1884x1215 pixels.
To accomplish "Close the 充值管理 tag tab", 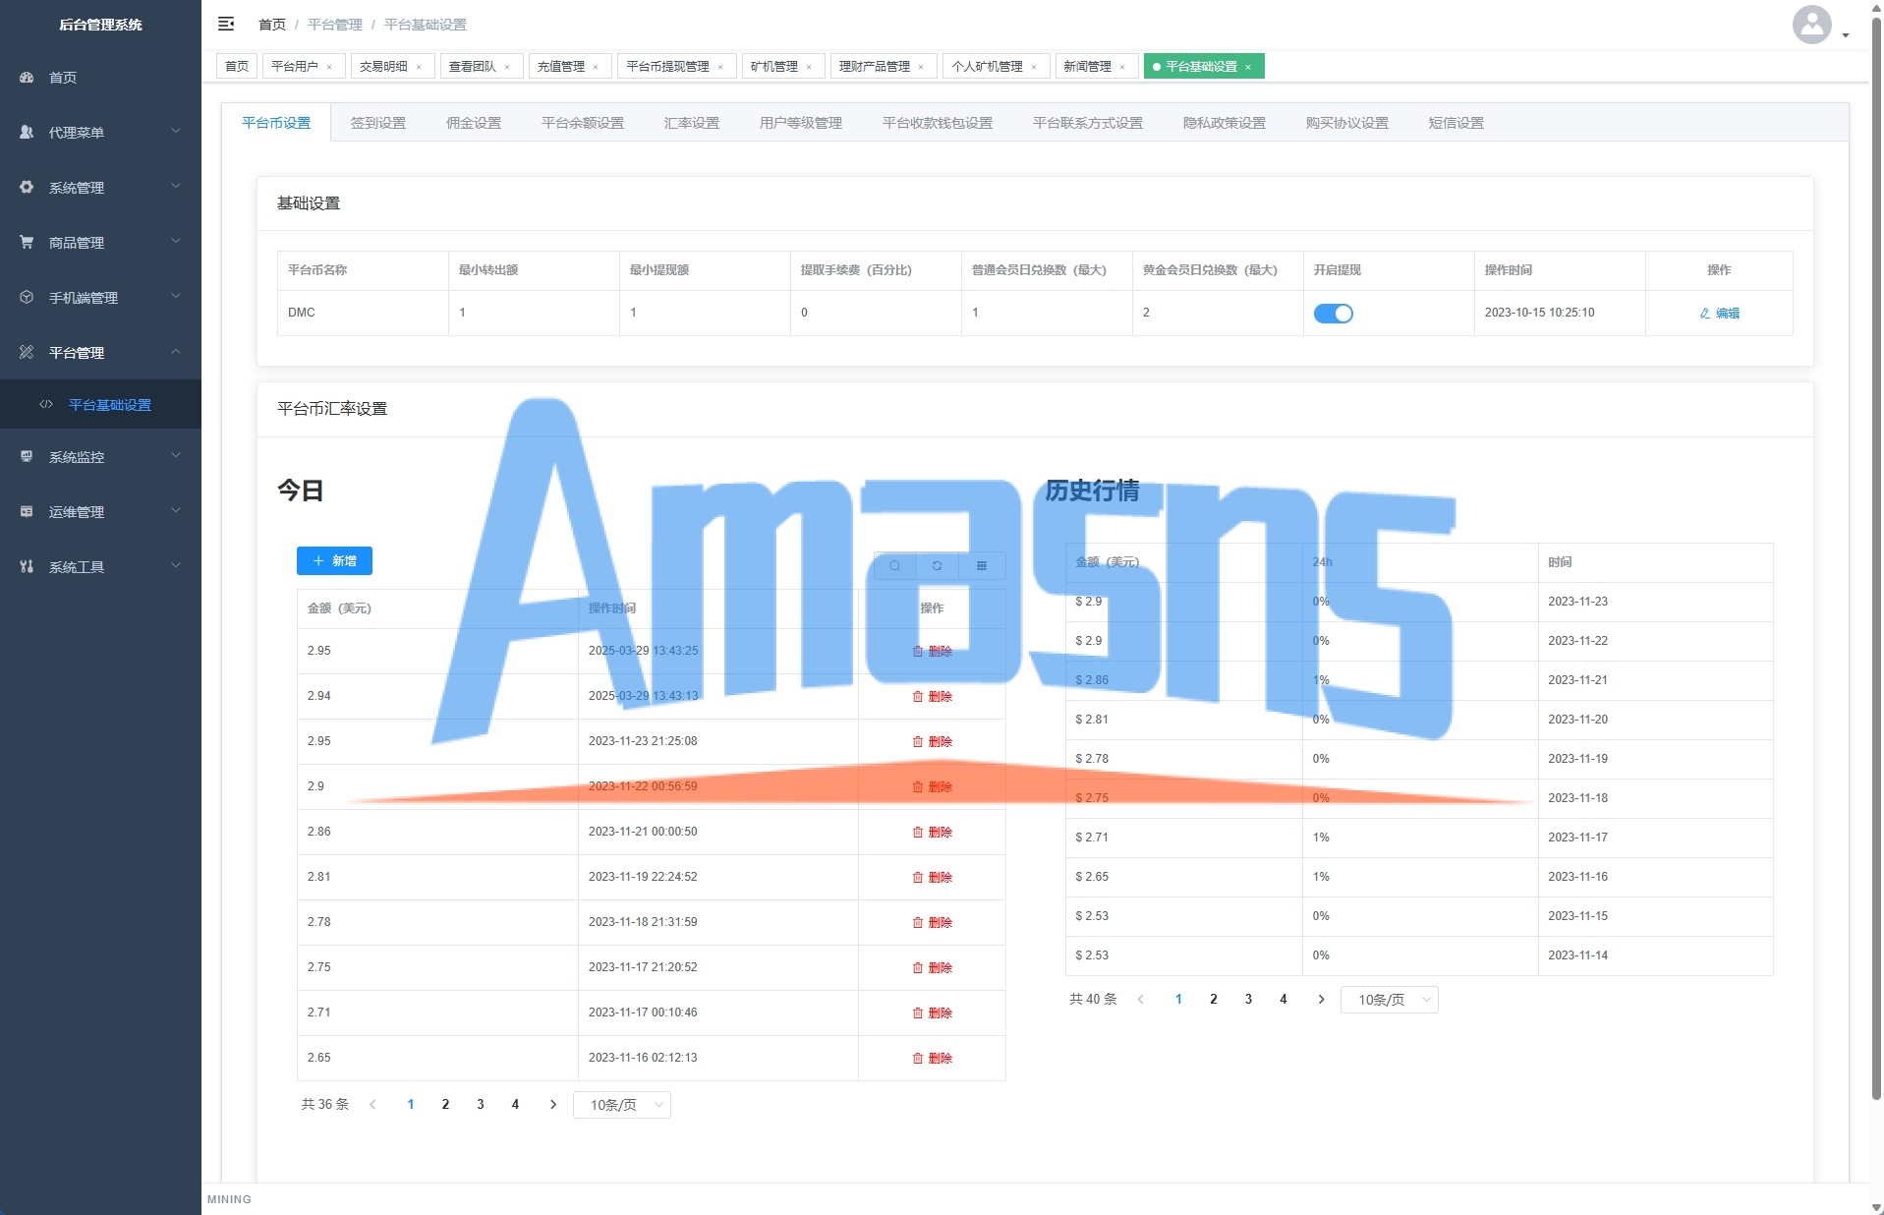I will point(596,67).
